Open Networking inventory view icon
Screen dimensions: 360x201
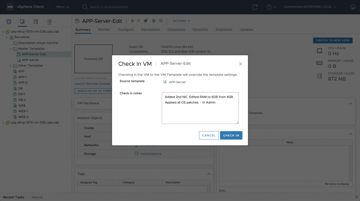[x=49, y=21]
